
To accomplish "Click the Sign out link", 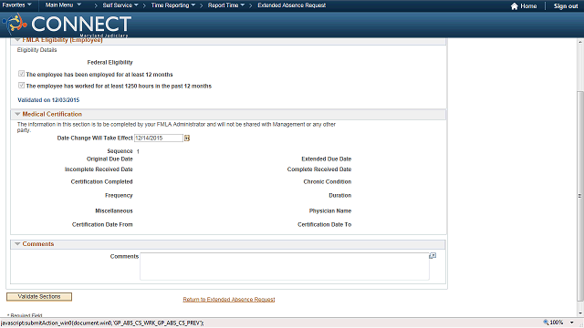I will (566, 6).
